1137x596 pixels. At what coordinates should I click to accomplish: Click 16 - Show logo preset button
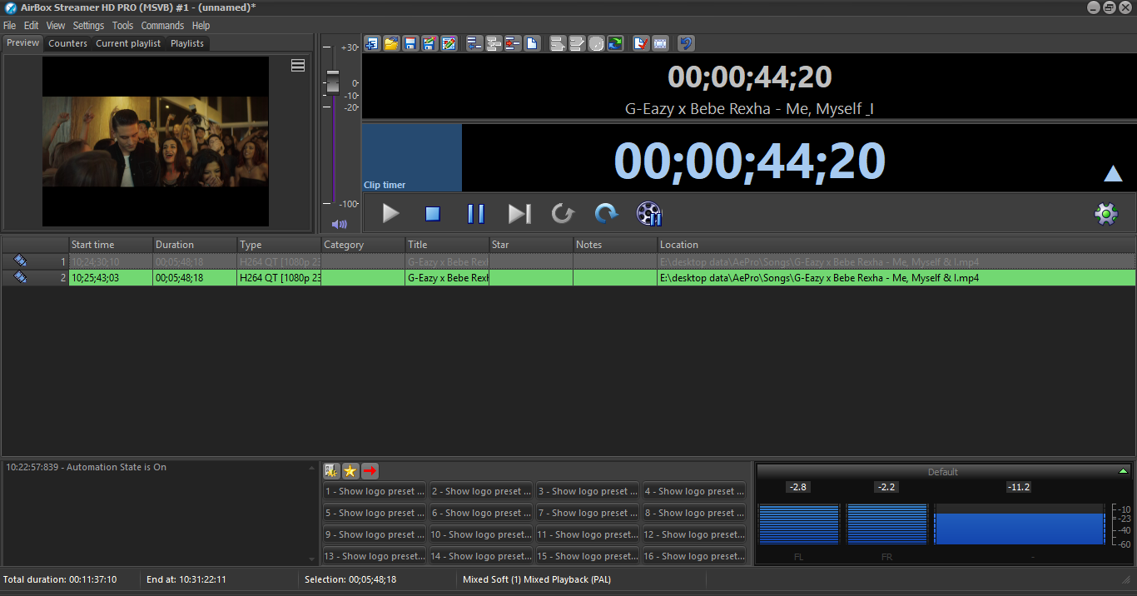click(x=694, y=556)
